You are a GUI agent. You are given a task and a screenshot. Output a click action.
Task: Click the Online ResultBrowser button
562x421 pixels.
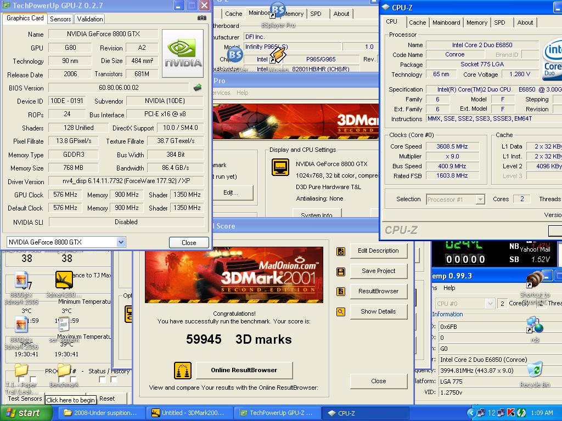244,370
